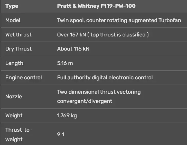Click the '5.16 m' length value
Screen dimensions: 187x145
pyautogui.click(x=65, y=63)
